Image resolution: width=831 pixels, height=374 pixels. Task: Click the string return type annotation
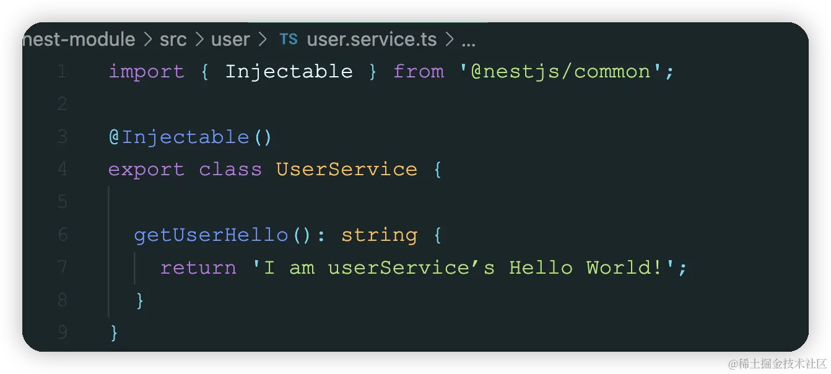coord(379,236)
